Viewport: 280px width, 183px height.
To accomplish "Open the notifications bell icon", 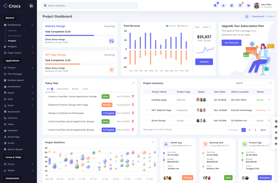I will pyautogui.click(x=215, y=5).
